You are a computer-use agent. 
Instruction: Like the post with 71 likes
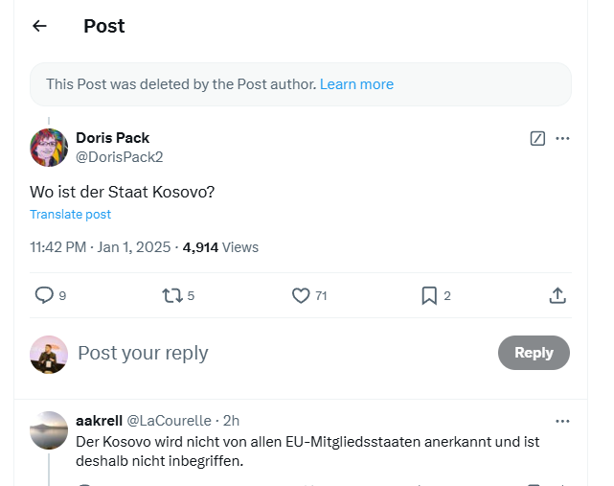pyautogui.click(x=301, y=296)
